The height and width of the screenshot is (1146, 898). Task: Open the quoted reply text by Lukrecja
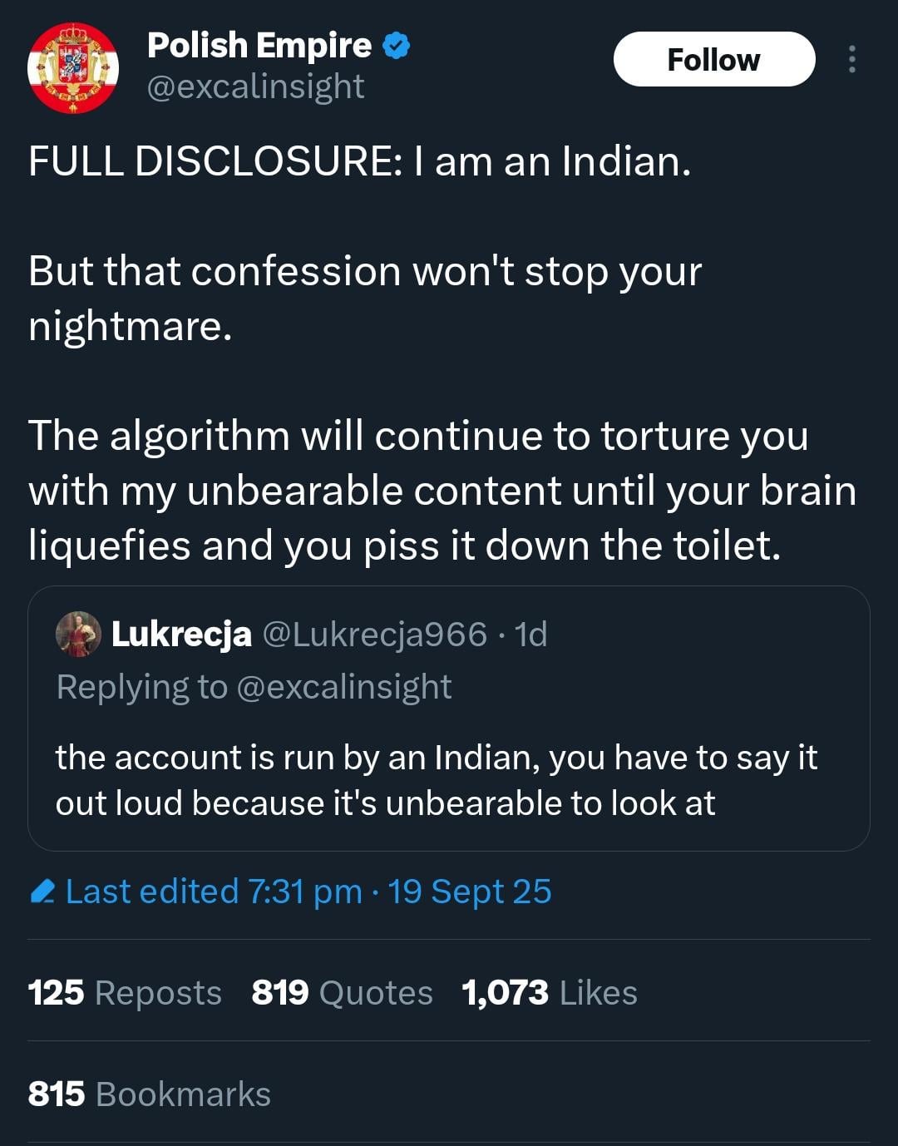pyautogui.click(x=436, y=780)
